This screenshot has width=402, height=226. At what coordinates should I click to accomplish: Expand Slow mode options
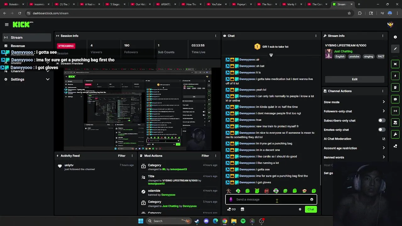point(383,102)
